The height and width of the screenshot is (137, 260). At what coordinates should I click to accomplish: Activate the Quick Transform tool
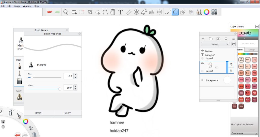point(98,12)
